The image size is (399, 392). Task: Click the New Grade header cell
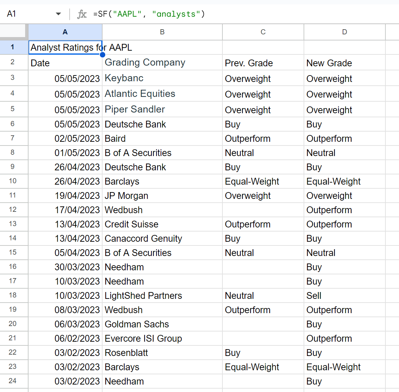[x=345, y=63]
